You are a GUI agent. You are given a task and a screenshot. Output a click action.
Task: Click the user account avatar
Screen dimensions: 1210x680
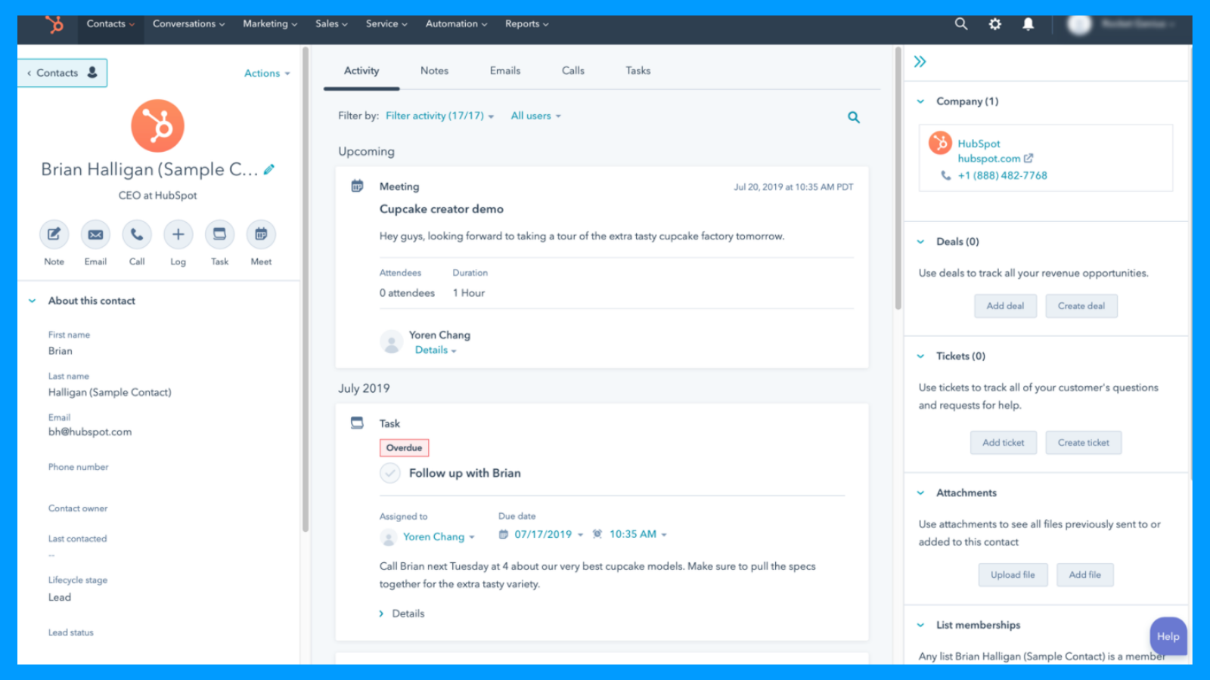coord(1079,24)
